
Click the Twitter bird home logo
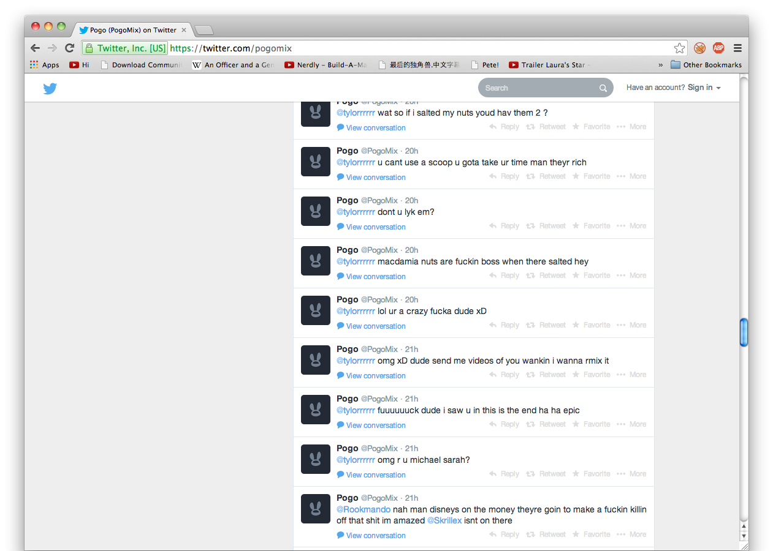tap(50, 89)
